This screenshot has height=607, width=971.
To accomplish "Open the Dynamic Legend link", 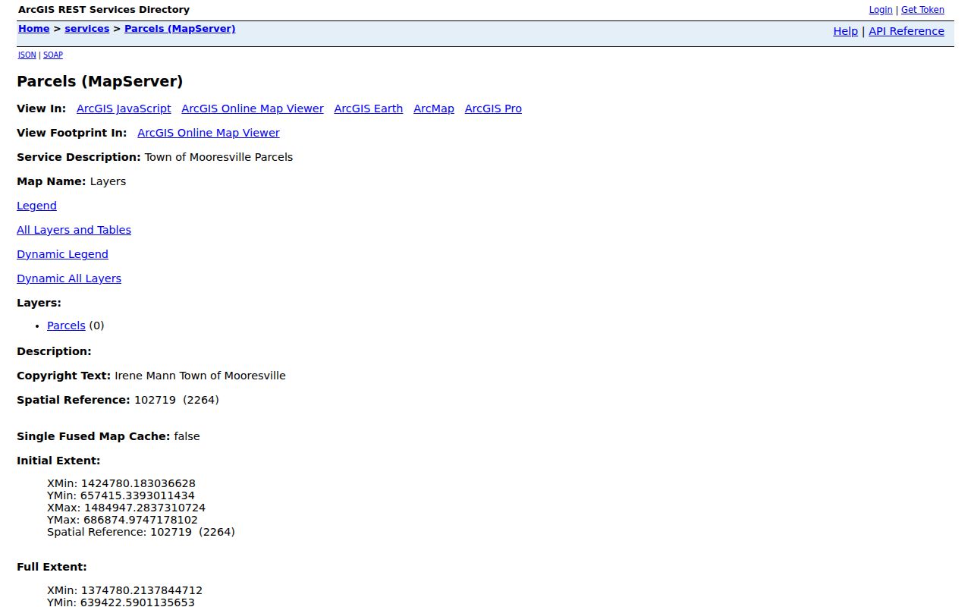I will (x=62, y=254).
